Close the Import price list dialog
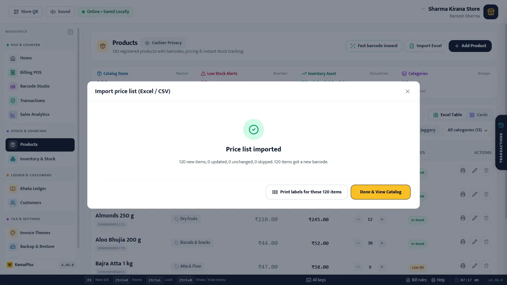The height and width of the screenshot is (285, 507). click(408, 91)
